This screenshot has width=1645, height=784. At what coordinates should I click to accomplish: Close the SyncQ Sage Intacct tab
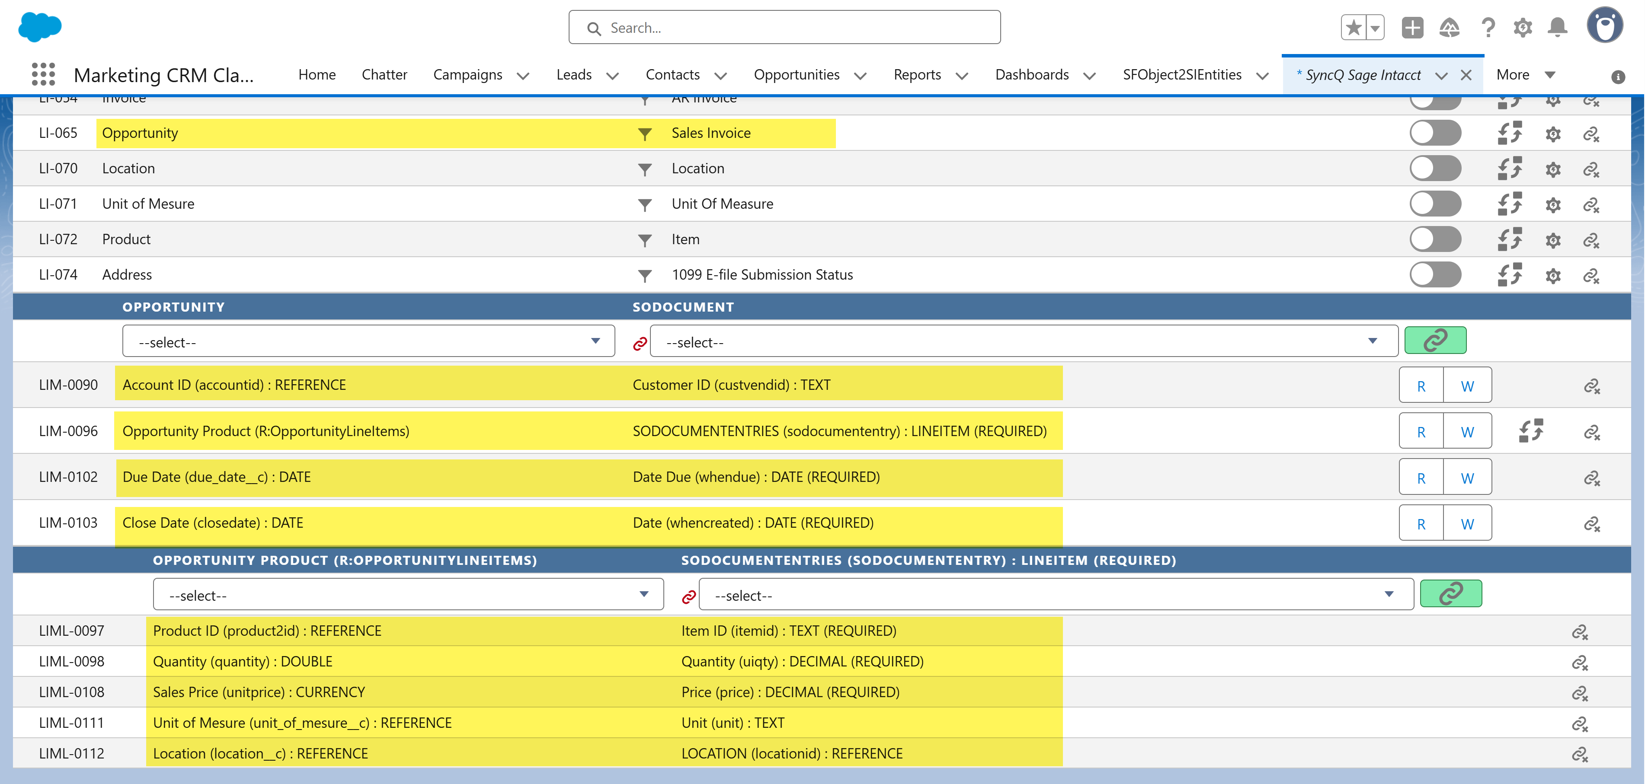click(x=1466, y=75)
